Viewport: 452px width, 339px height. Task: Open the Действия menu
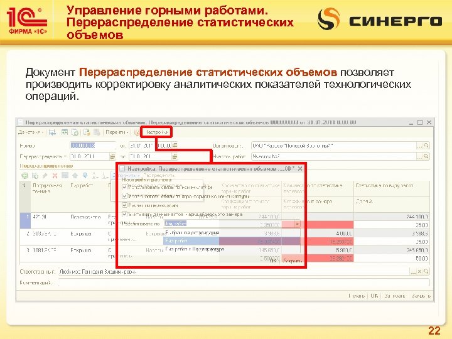pyautogui.click(x=30, y=132)
